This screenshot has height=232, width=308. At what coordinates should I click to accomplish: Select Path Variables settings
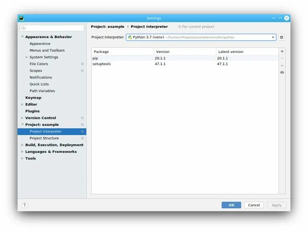click(x=42, y=91)
